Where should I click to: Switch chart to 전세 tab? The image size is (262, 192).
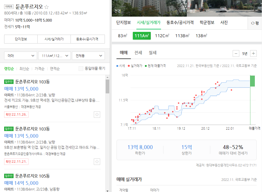pyautogui.click(x=138, y=53)
